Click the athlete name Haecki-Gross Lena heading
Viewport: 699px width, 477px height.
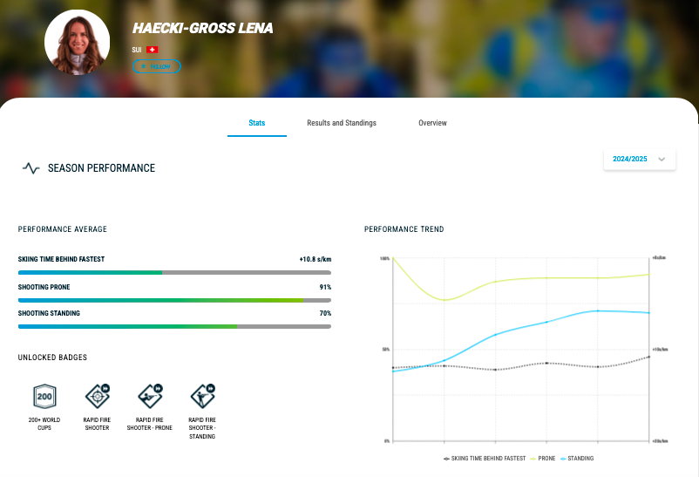[x=202, y=28]
